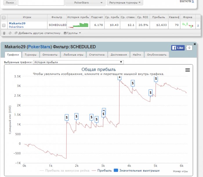
Task: Click the Facebook Like button
Action: (178, 48)
